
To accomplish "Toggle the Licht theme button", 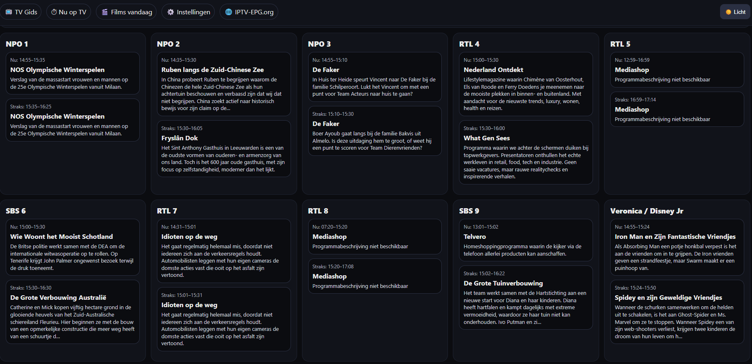I will click(x=735, y=12).
